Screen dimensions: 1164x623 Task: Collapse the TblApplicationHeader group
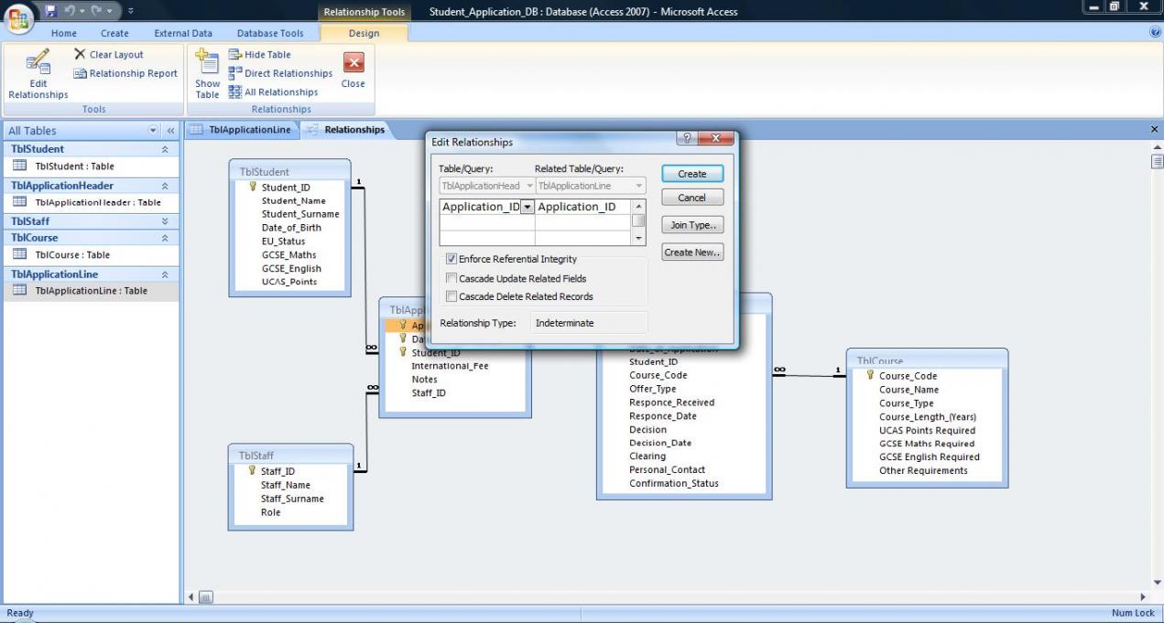click(165, 186)
